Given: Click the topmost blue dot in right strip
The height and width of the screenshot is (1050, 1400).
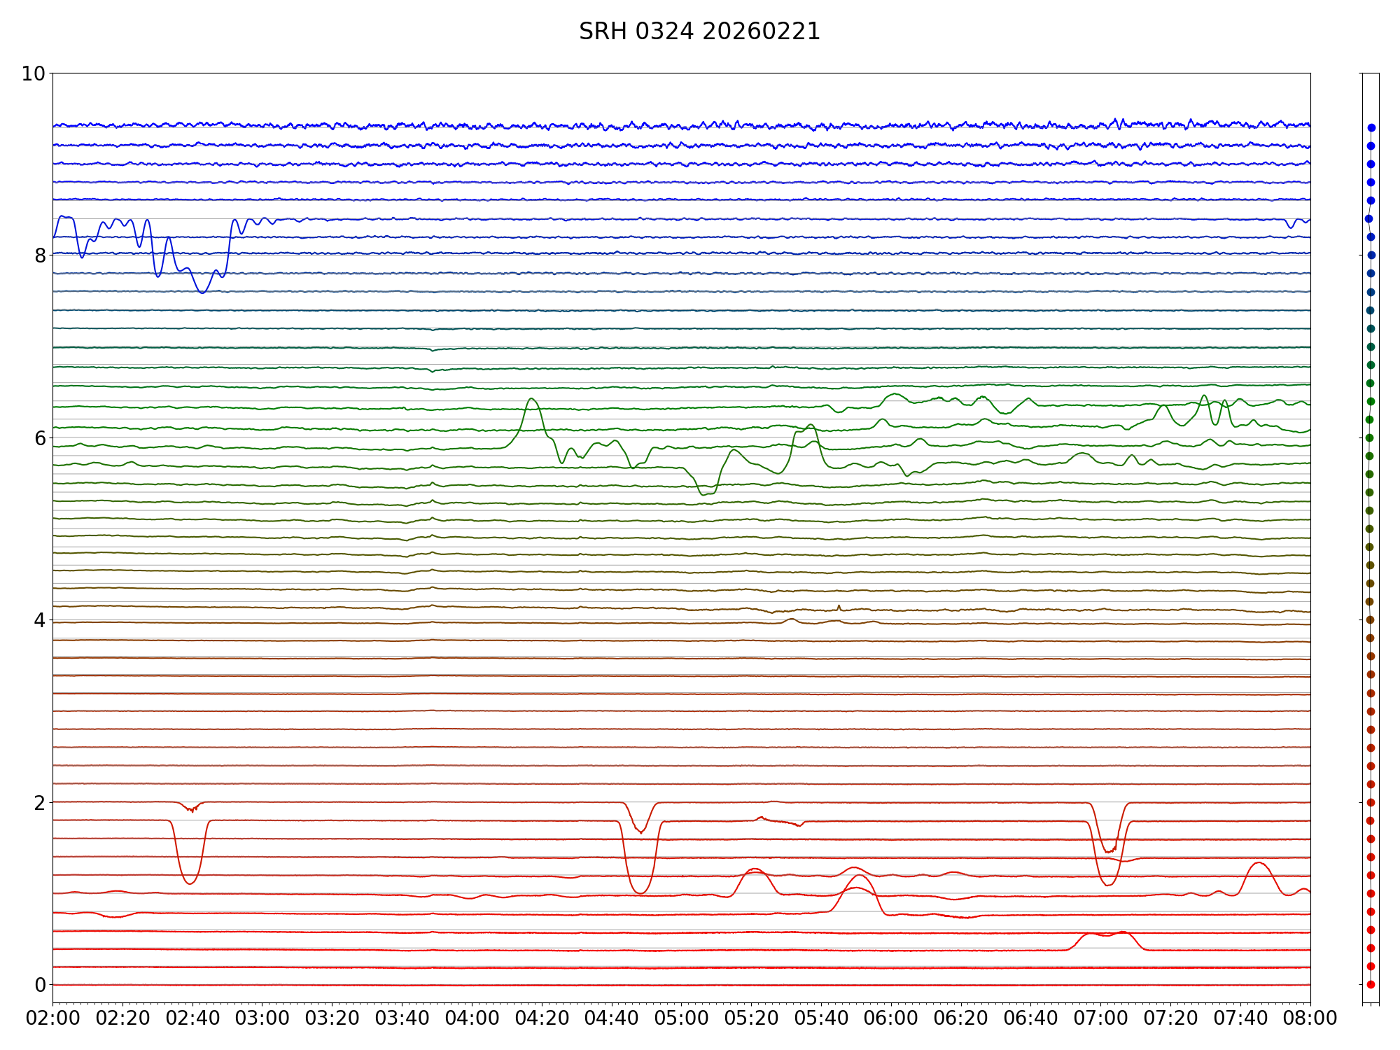Looking at the screenshot, I should pos(1371,127).
